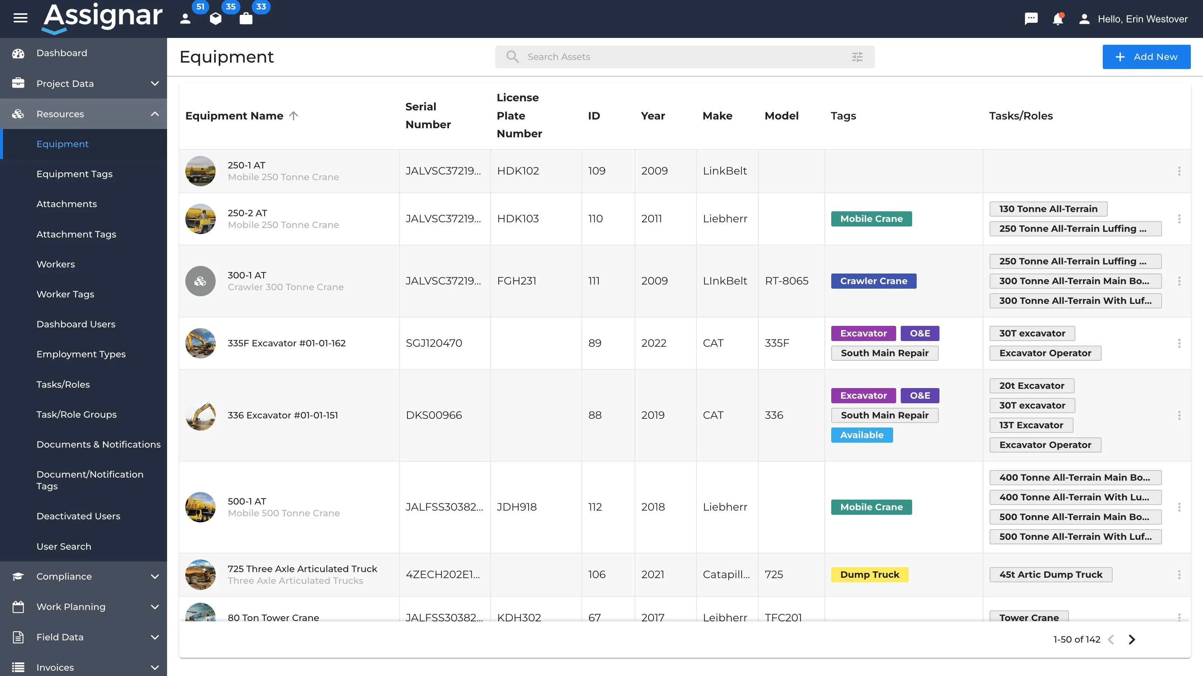This screenshot has height=676, width=1203.
Task: Click the Dump Truck tag
Action: [870, 575]
